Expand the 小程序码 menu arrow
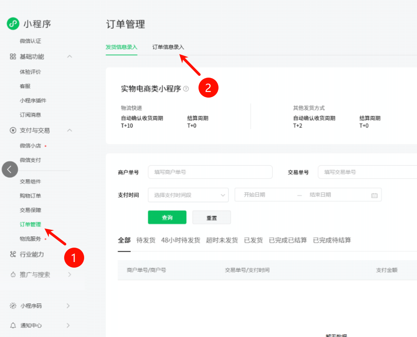 pos(68,306)
